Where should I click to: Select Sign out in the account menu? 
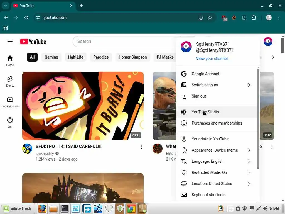coord(217,96)
